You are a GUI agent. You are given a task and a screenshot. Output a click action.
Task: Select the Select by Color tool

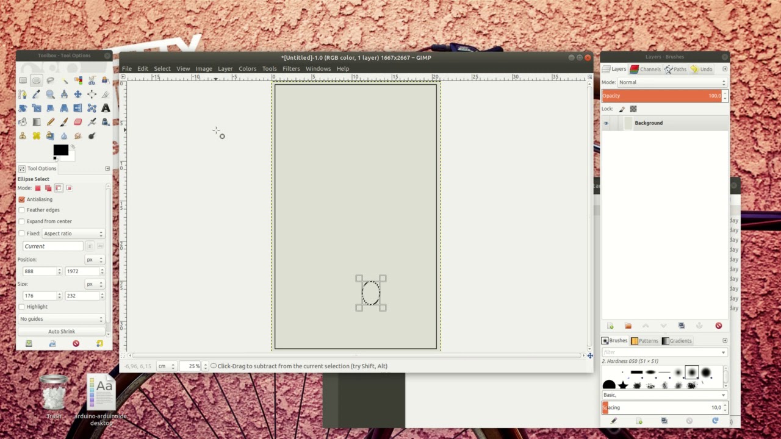(77, 80)
